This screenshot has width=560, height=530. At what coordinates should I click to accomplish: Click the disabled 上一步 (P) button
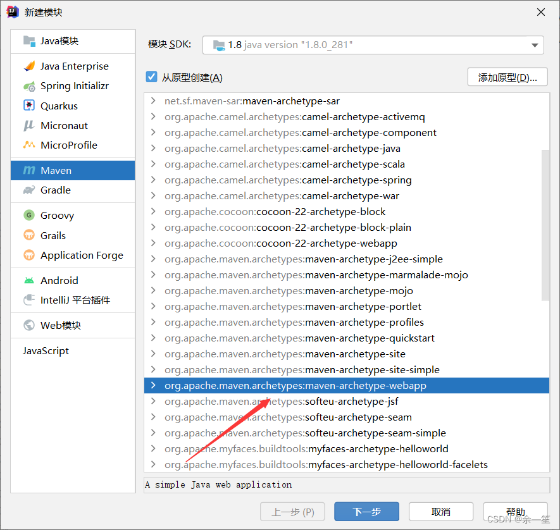(292, 512)
